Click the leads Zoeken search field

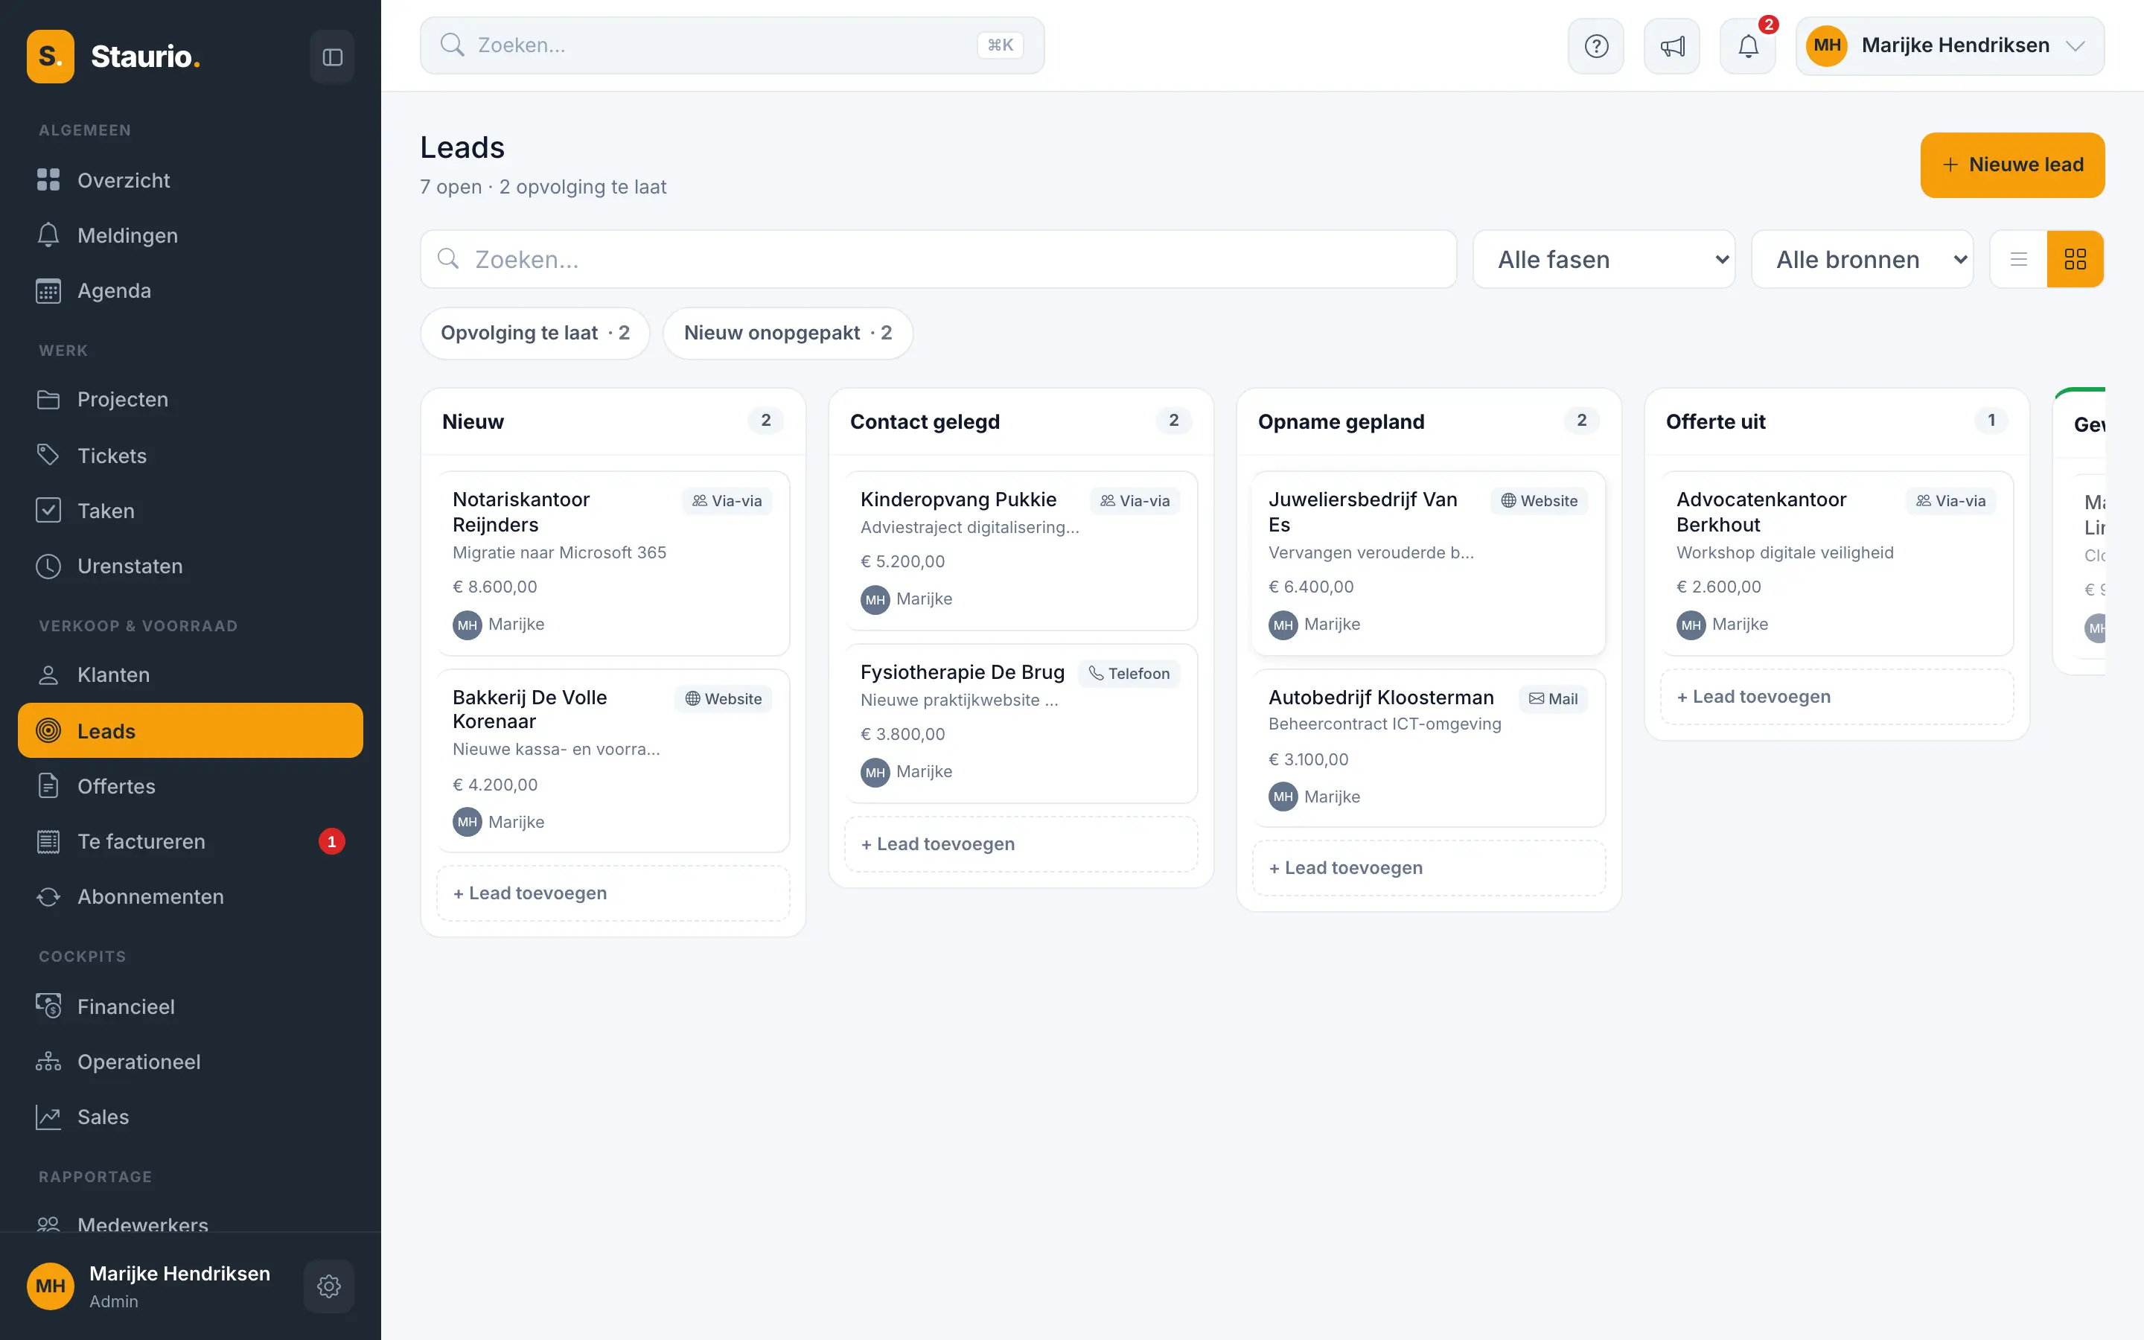pos(938,260)
